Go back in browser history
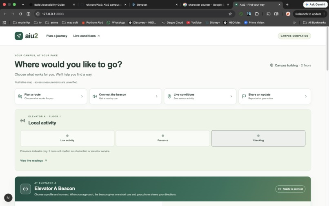The width and height of the screenshot is (329, 206). point(5,14)
